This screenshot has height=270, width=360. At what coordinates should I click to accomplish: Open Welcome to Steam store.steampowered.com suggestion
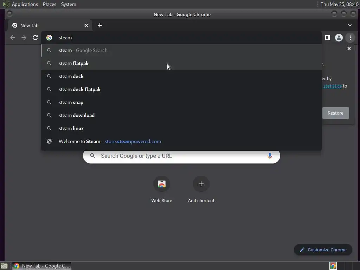pyautogui.click(x=181, y=142)
